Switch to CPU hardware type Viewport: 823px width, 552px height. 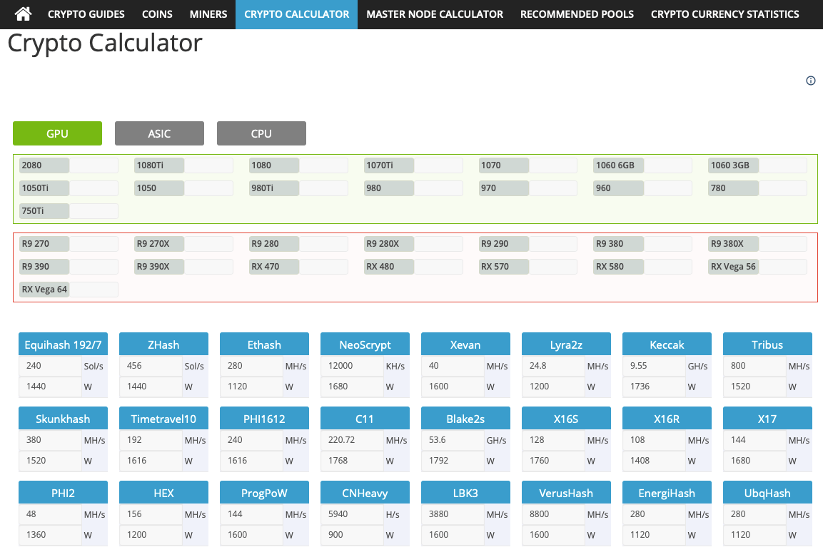coord(261,133)
